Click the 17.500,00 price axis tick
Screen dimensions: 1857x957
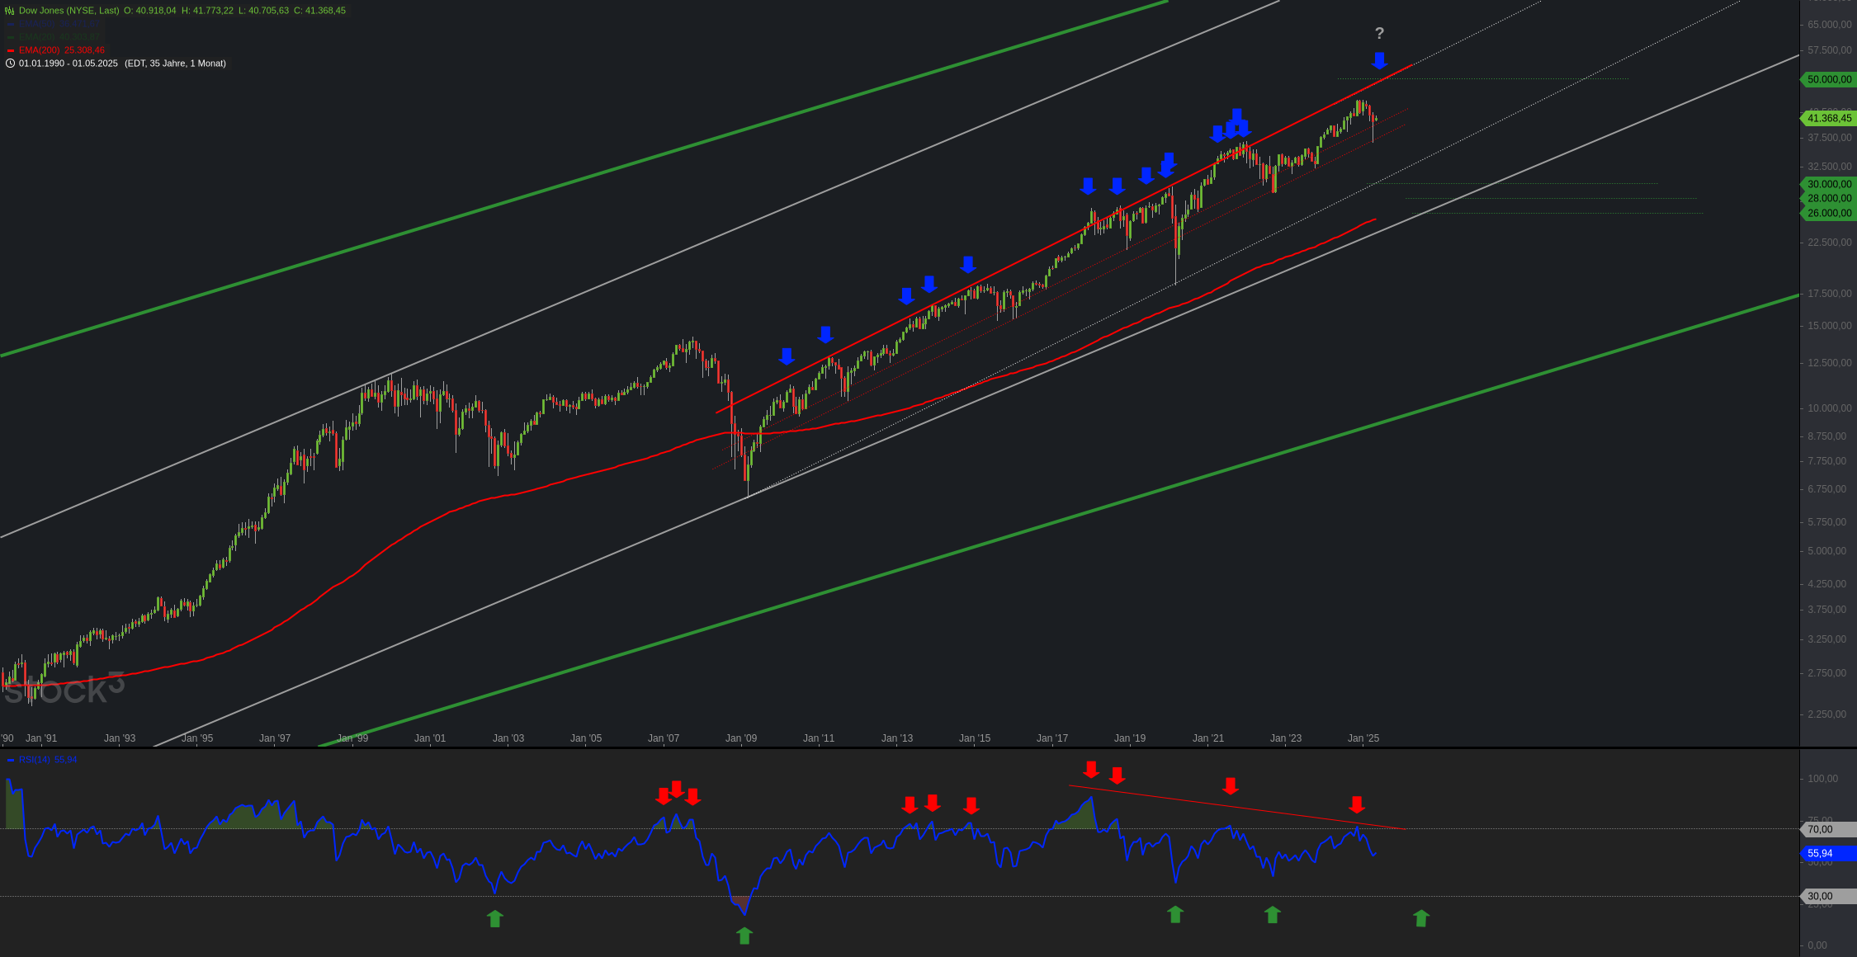[x=1829, y=294]
